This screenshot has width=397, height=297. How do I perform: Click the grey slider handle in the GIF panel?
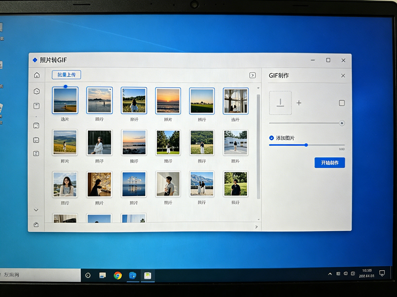(x=342, y=123)
